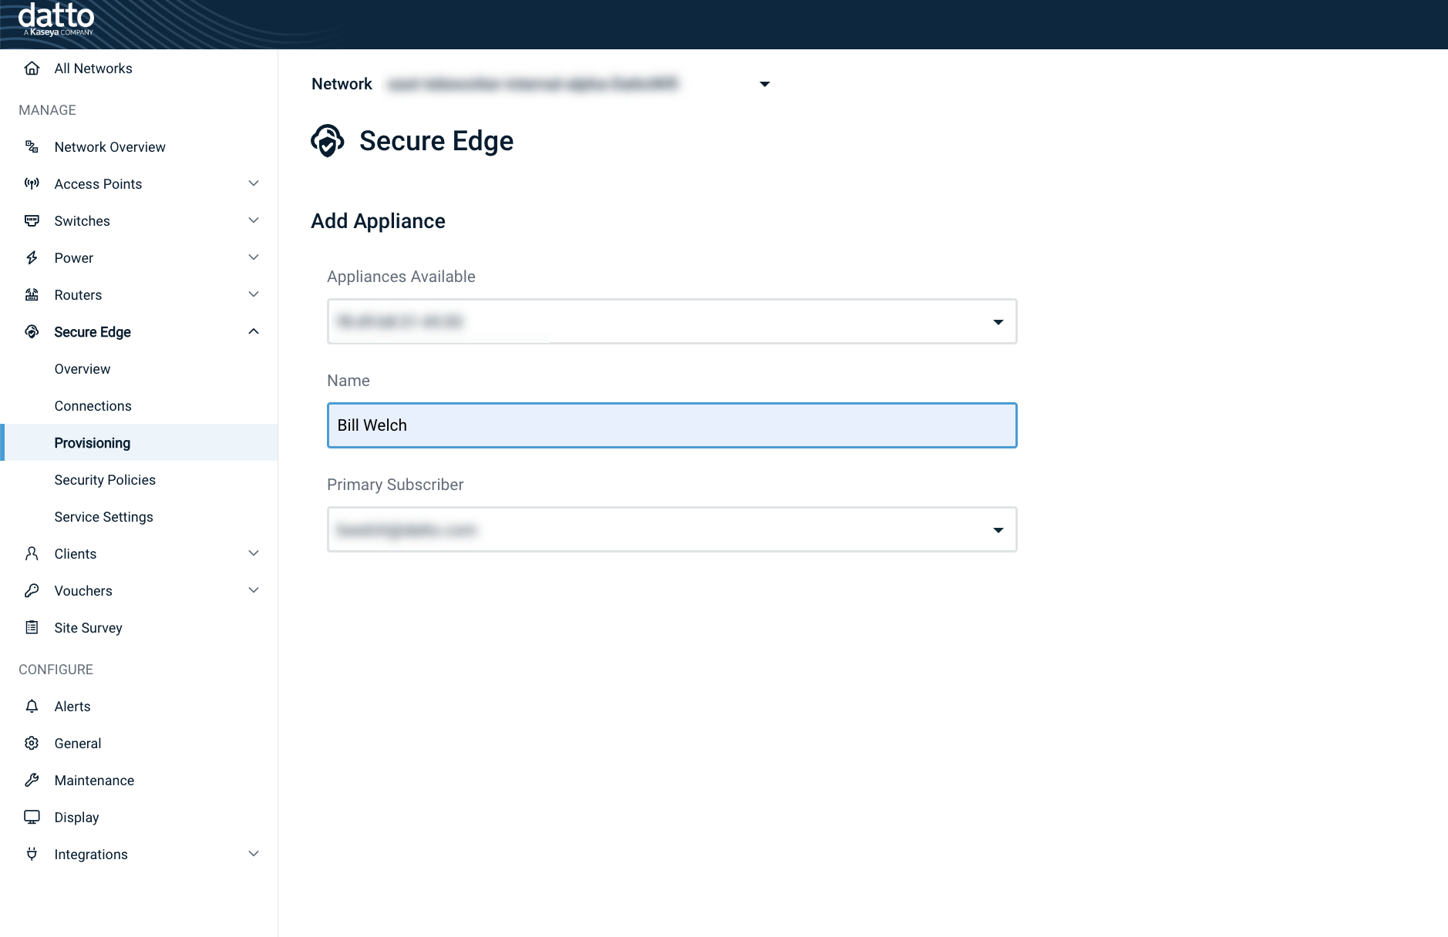Click the Secure Edge shield icon
Image resolution: width=1448 pixels, height=937 pixels.
[x=32, y=331]
